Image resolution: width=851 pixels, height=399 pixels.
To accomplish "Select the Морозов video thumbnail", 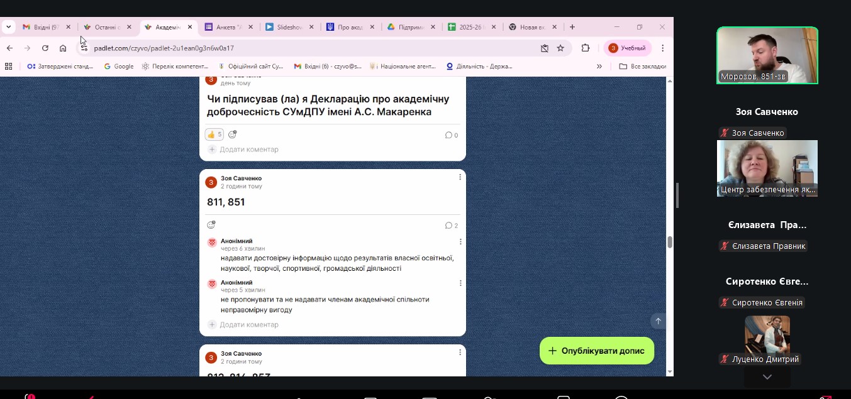I will tap(767, 55).
